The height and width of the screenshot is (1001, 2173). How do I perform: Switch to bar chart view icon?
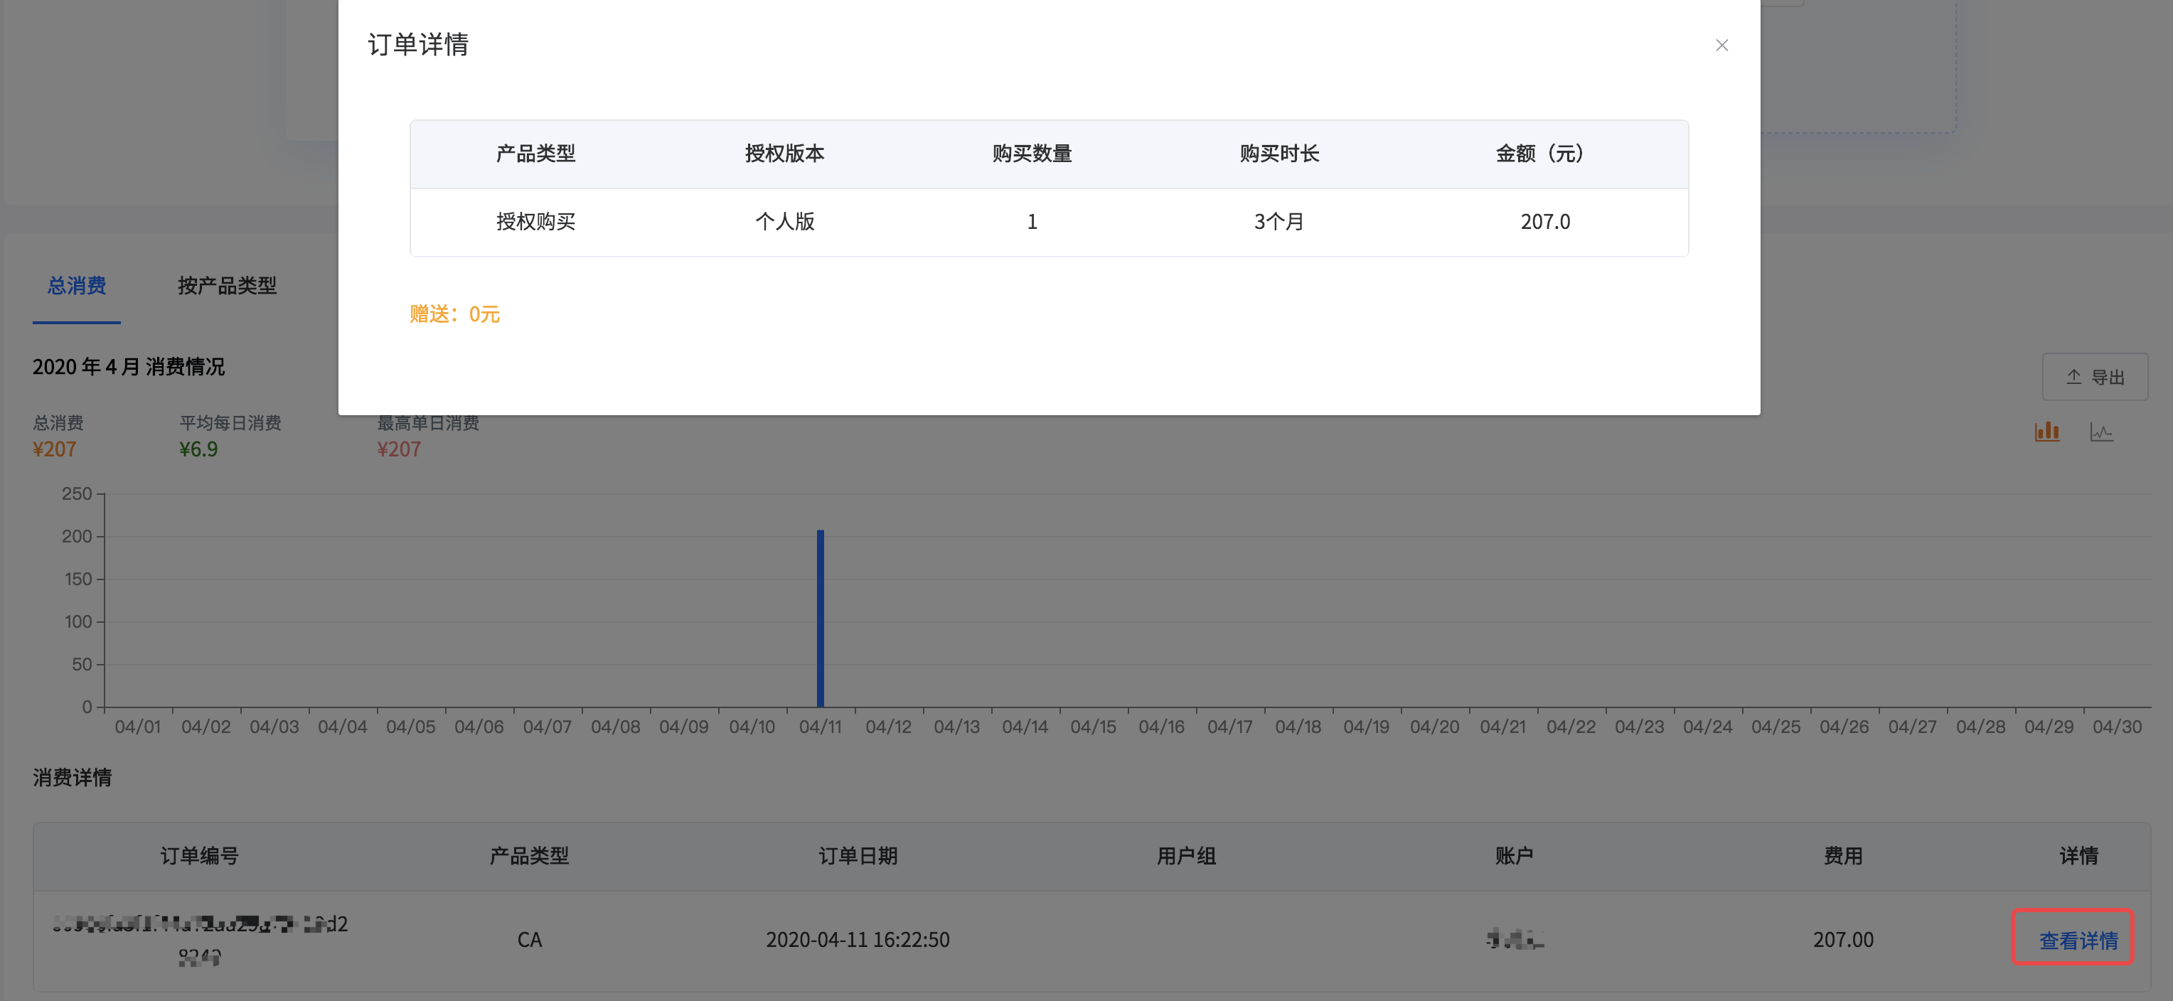2047,432
